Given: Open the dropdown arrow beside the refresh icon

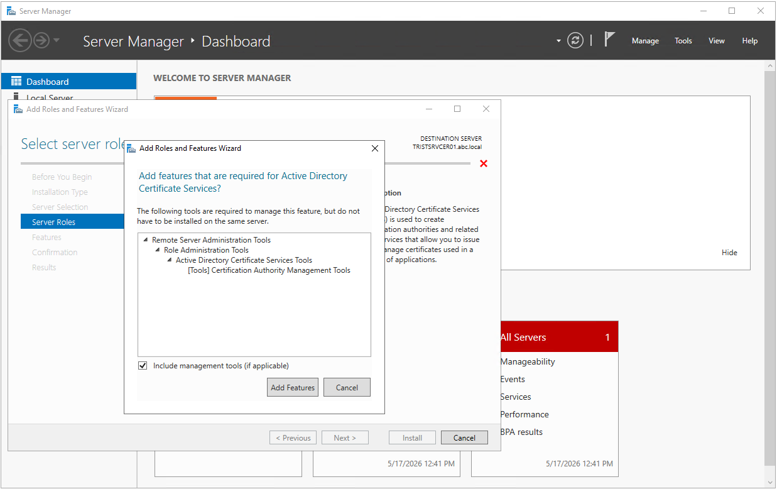Looking at the screenshot, I should click(558, 41).
